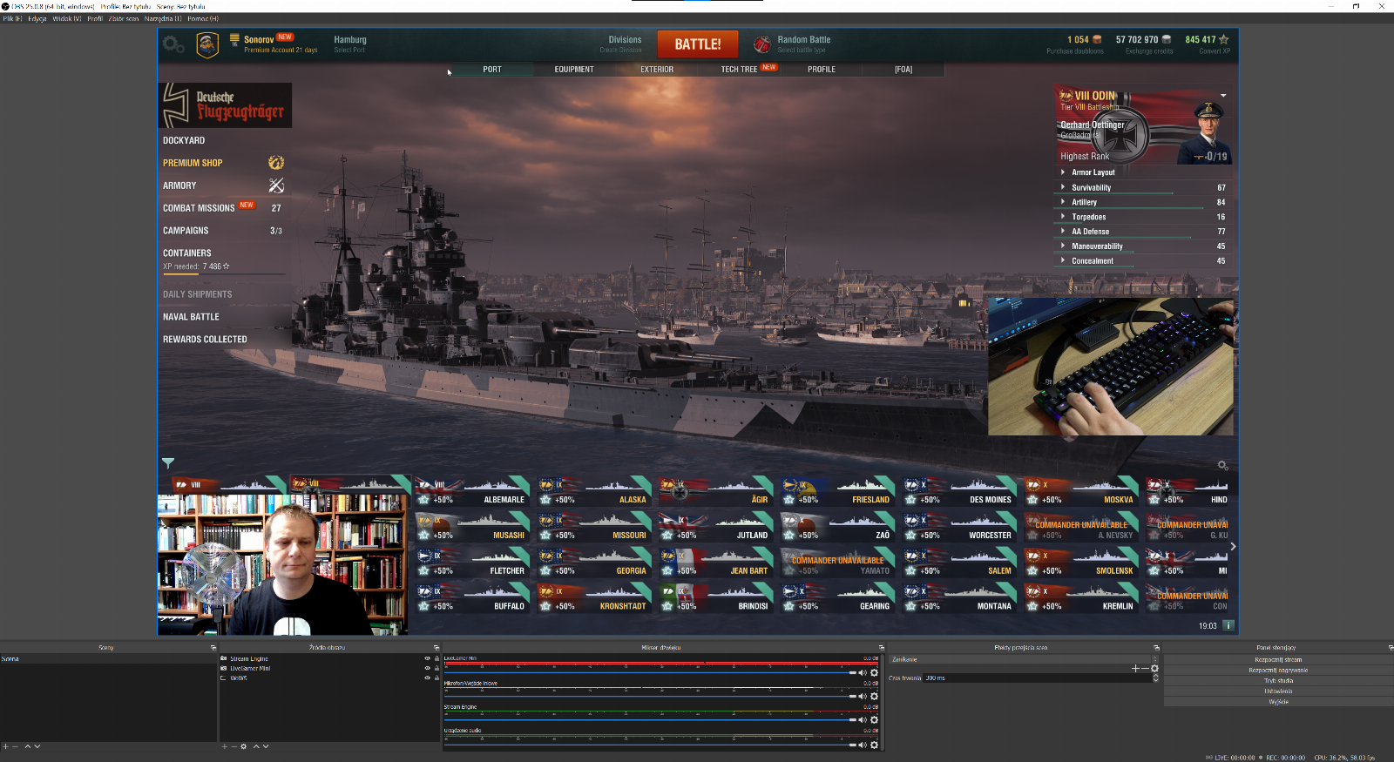Select the ALBEMARLE ship card
The height and width of the screenshot is (762, 1394).
click(471, 492)
